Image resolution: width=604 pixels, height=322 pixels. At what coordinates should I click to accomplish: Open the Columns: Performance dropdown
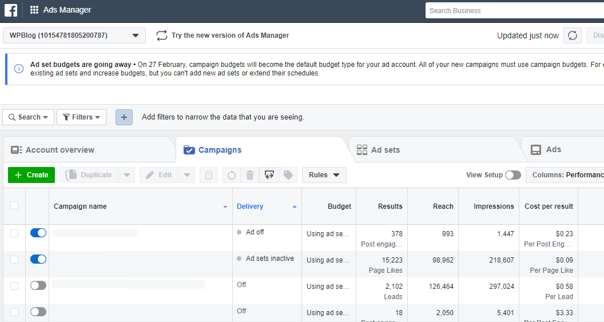pyautogui.click(x=565, y=175)
